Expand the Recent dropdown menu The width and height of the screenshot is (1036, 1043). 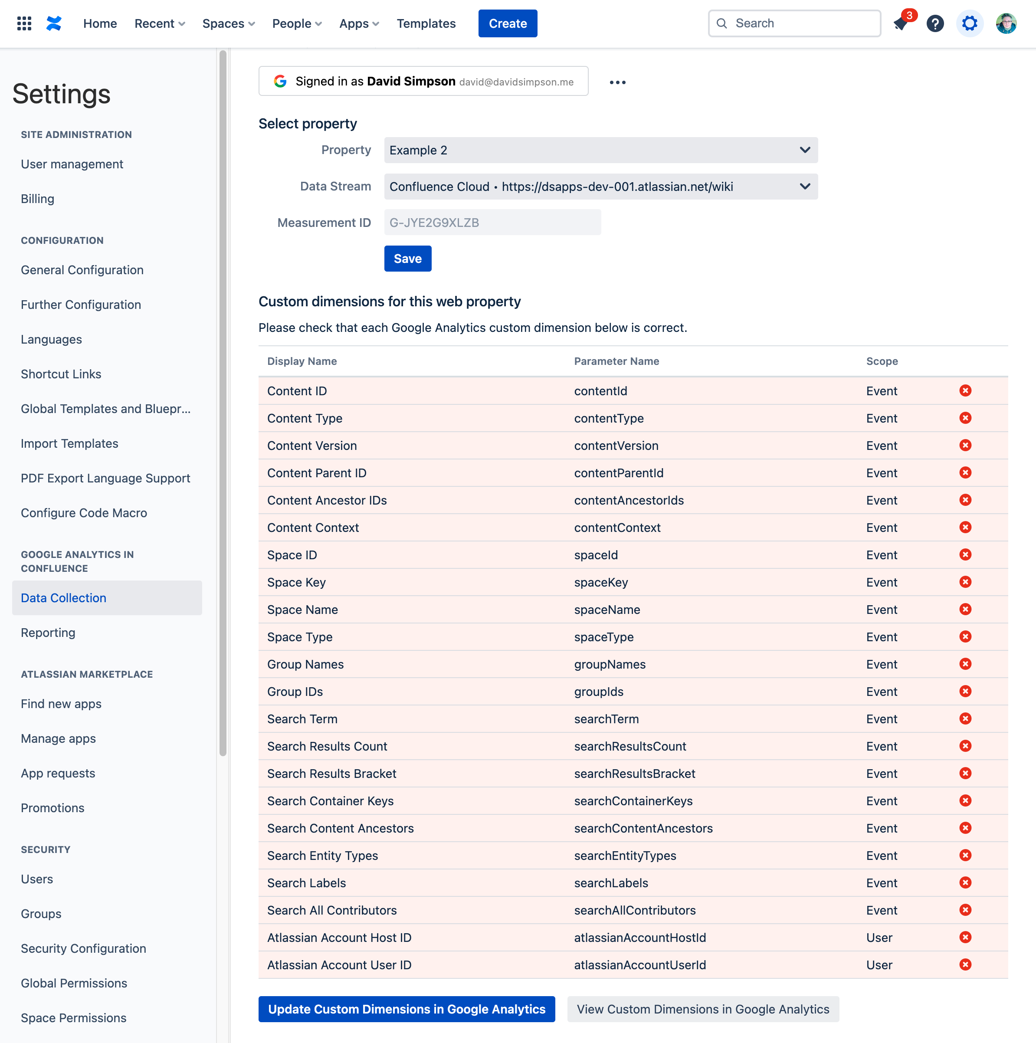pos(160,23)
